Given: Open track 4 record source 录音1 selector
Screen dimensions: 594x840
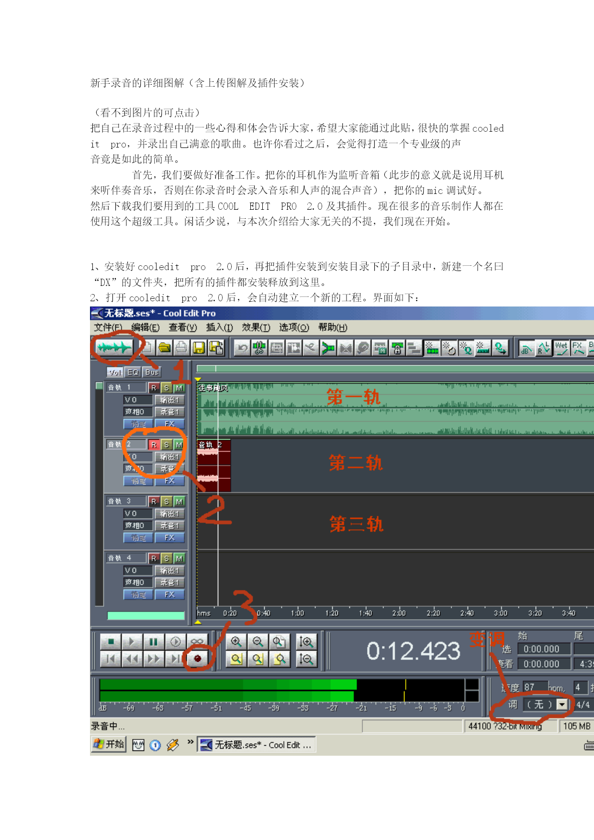Looking at the screenshot, I should coord(169,582).
